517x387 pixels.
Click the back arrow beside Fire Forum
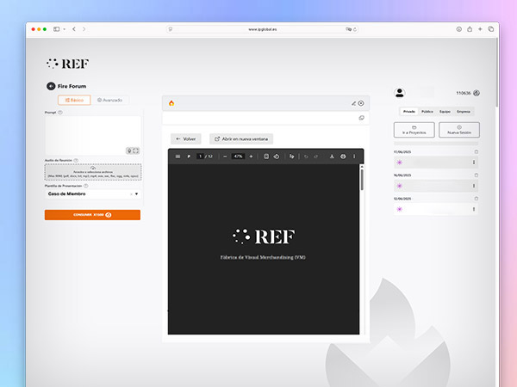pyautogui.click(x=51, y=86)
